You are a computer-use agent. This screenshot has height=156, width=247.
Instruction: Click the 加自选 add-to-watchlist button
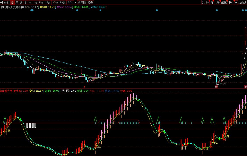242,3
